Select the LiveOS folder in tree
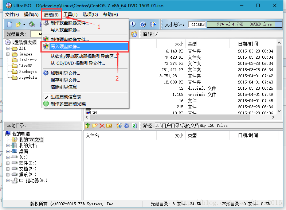This screenshot has width=286, height=210. point(26,66)
